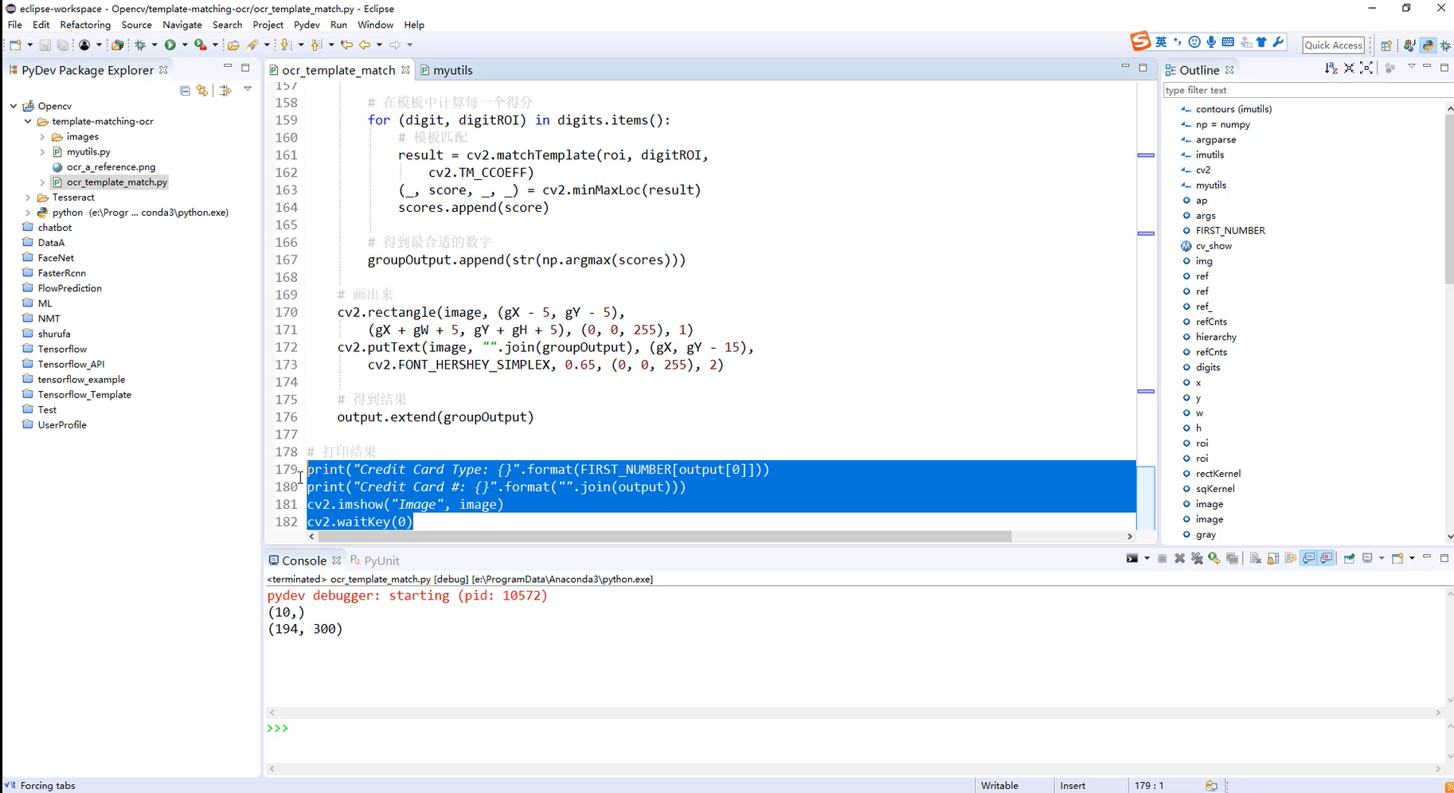Select the FaceNet project
Viewport: 1454px width, 793px height.
tap(56, 258)
